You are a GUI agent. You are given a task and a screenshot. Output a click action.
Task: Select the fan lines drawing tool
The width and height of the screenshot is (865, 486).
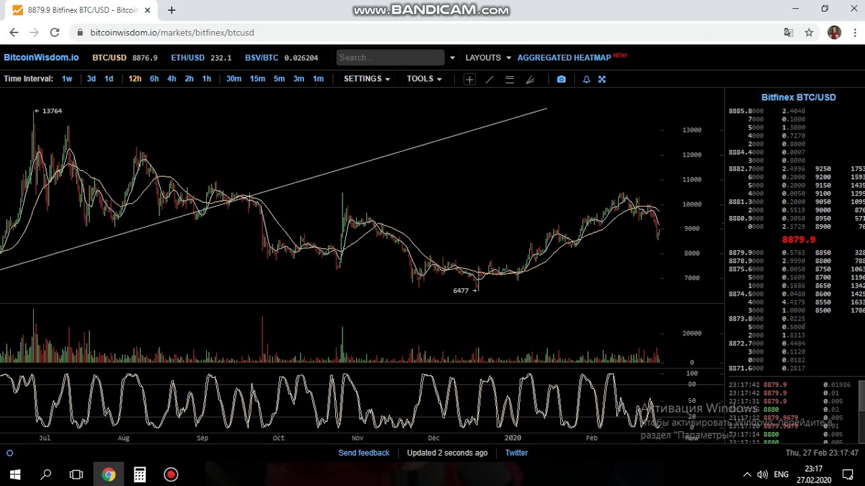point(530,79)
